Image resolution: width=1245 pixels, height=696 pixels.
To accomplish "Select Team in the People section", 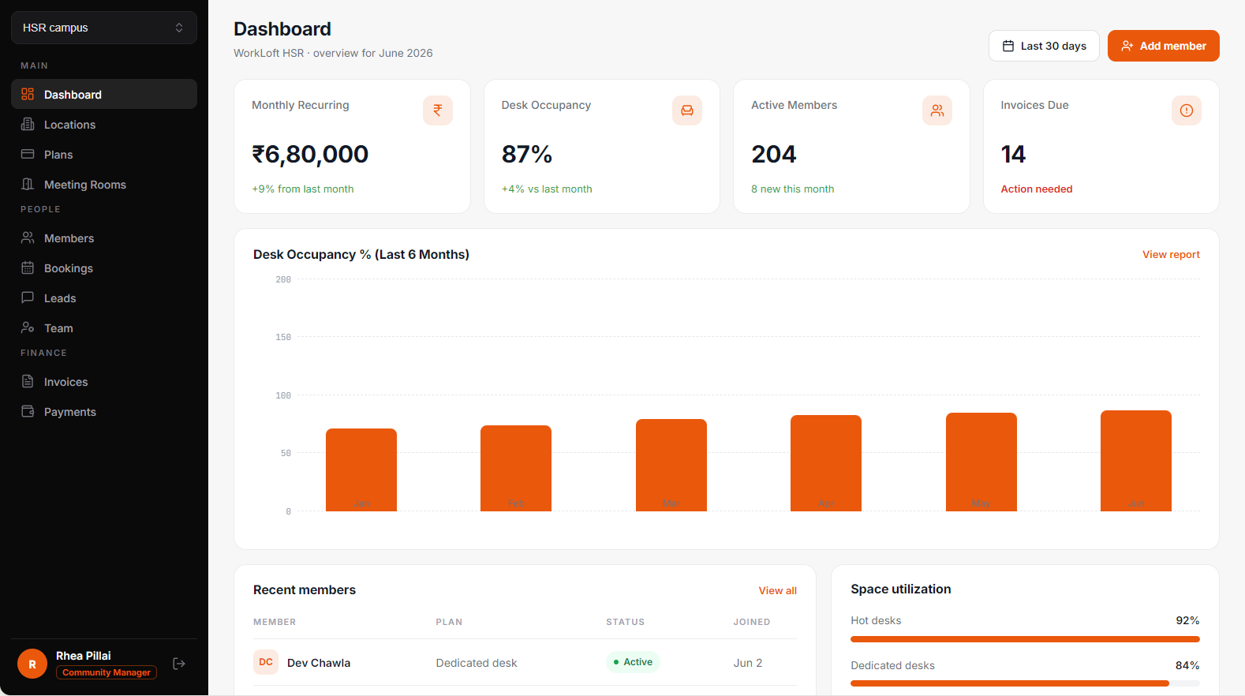I will (104, 327).
